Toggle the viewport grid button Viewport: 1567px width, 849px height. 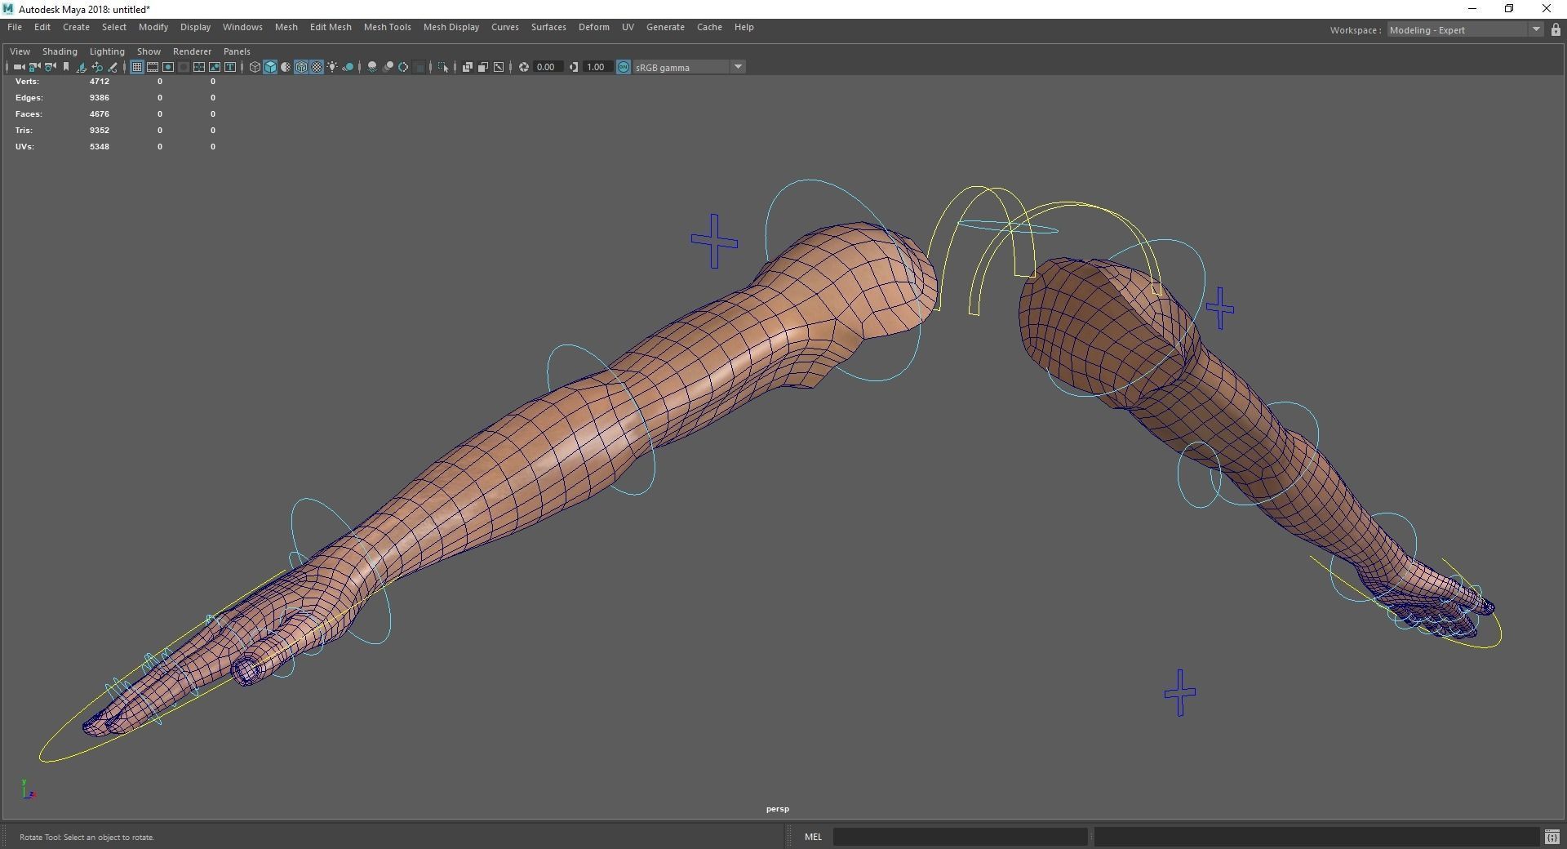137,67
